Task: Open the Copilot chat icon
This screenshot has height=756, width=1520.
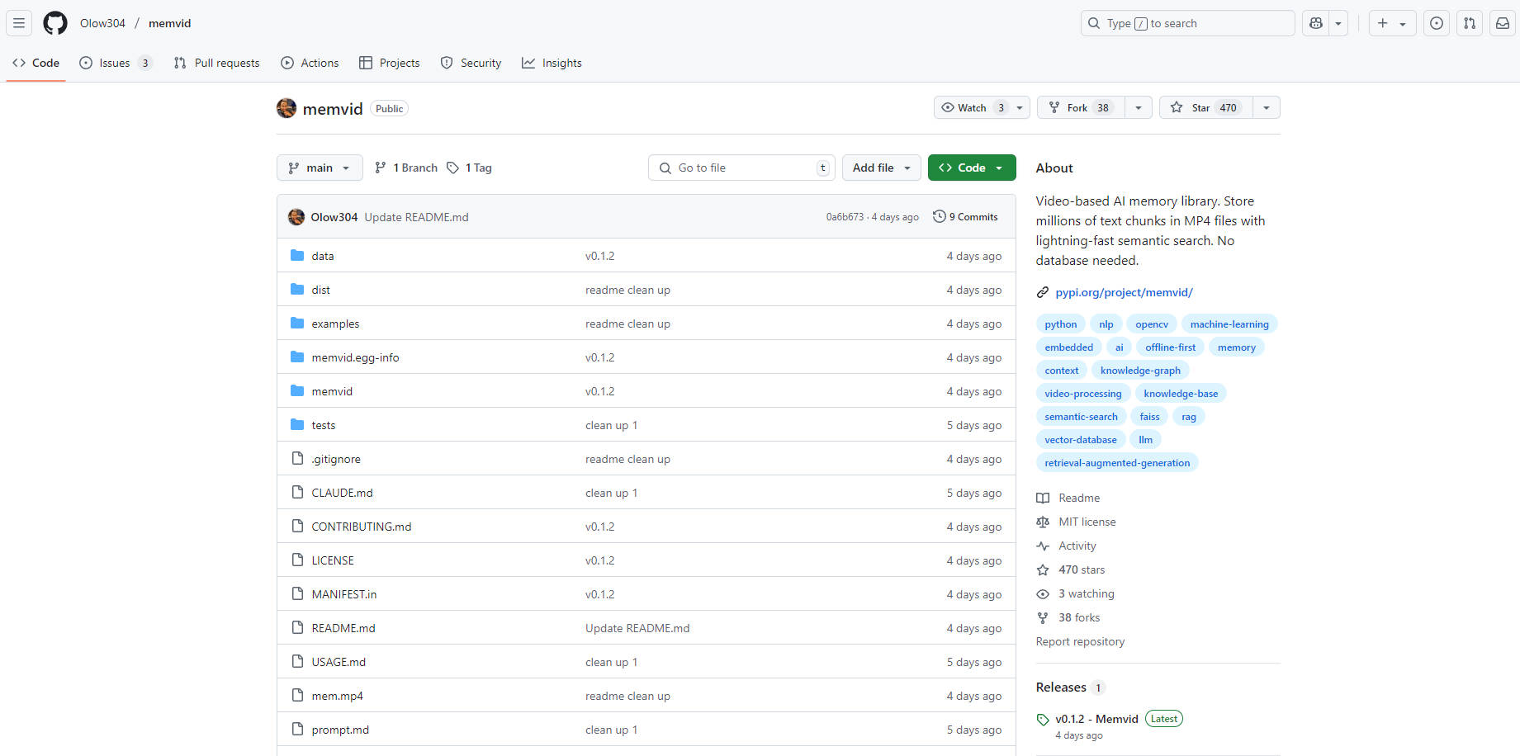Action: (1316, 23)
